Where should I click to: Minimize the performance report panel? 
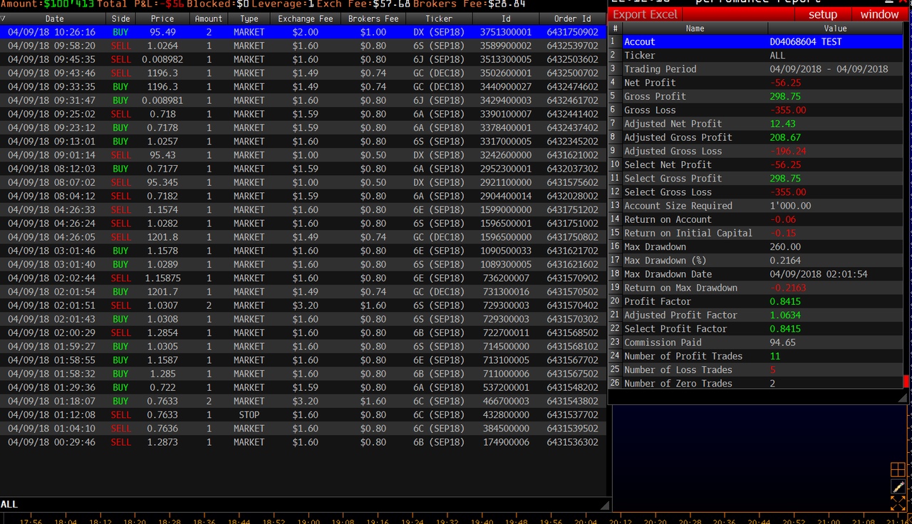(888, 2)
